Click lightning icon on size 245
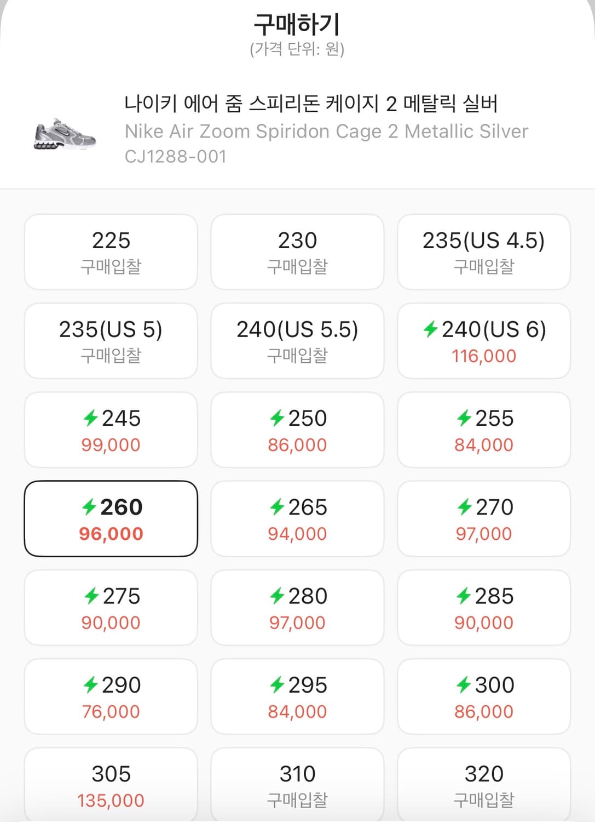 tap(90, 418)
